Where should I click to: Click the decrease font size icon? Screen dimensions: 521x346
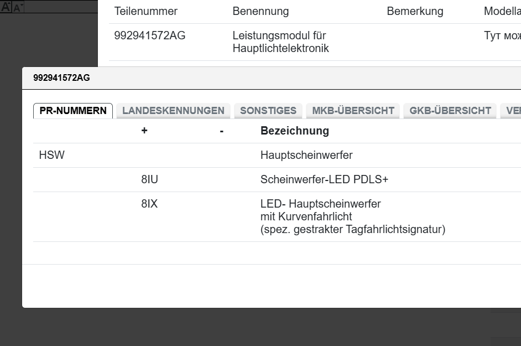pos(18,8)
